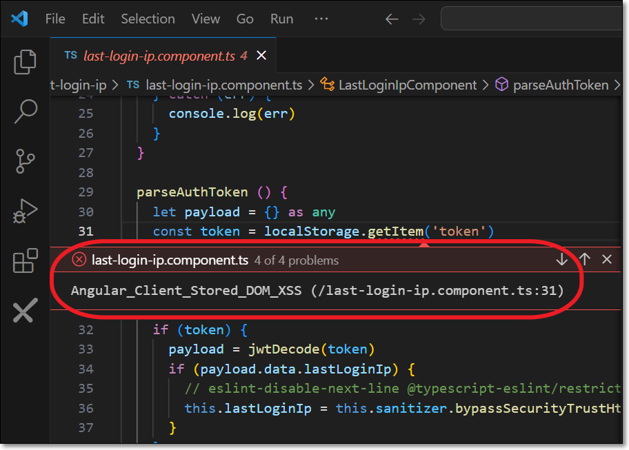This screenshot has width=629, height=450.
Task: Go to next problem with down arrow
Action: (x=562, y=259)
